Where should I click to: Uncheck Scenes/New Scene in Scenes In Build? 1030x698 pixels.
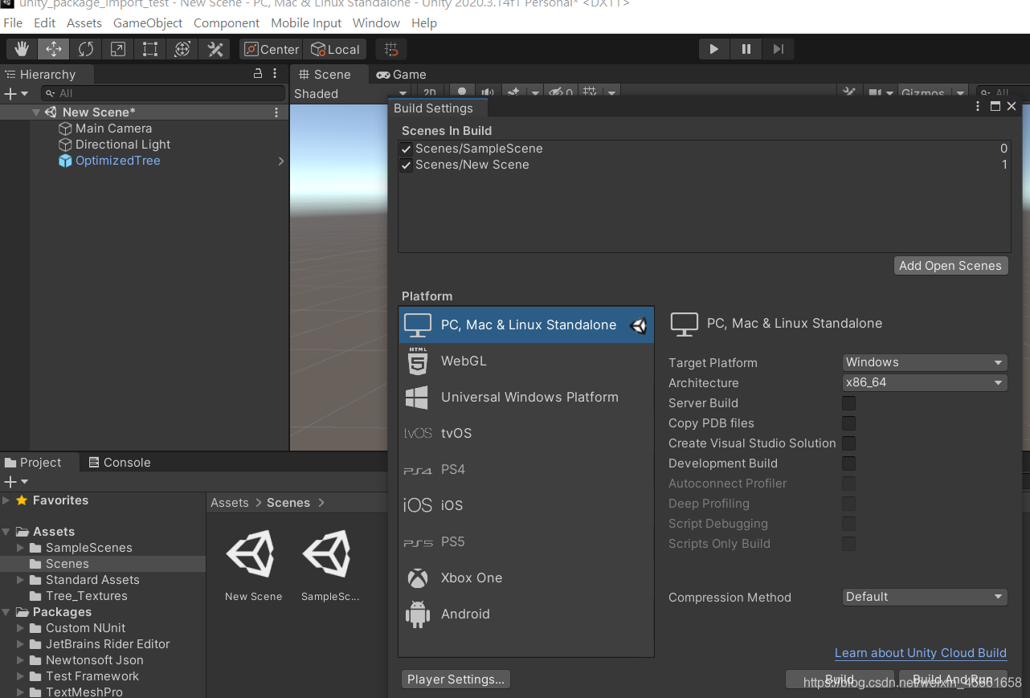[x=407, y=165]
